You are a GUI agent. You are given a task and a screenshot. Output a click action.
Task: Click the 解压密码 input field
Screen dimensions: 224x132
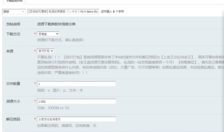tap(76, 119)
